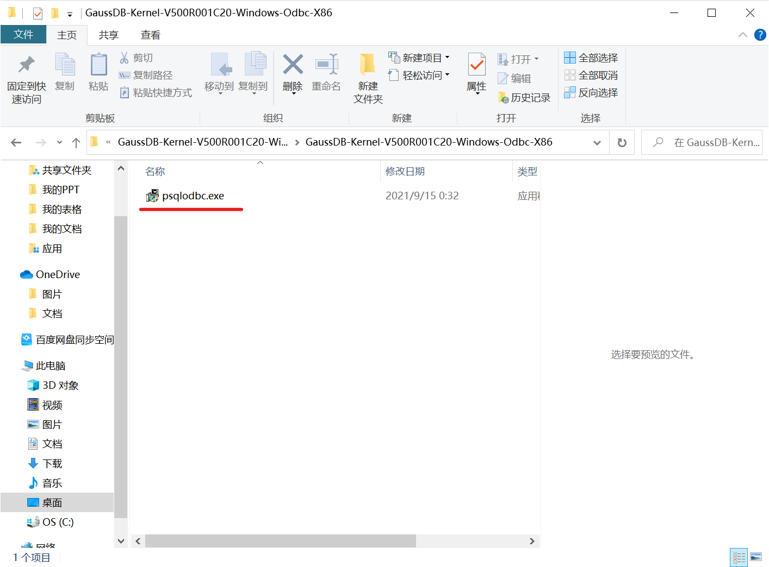Click Invert selection
769x567 pixels.
pos(591,92)
